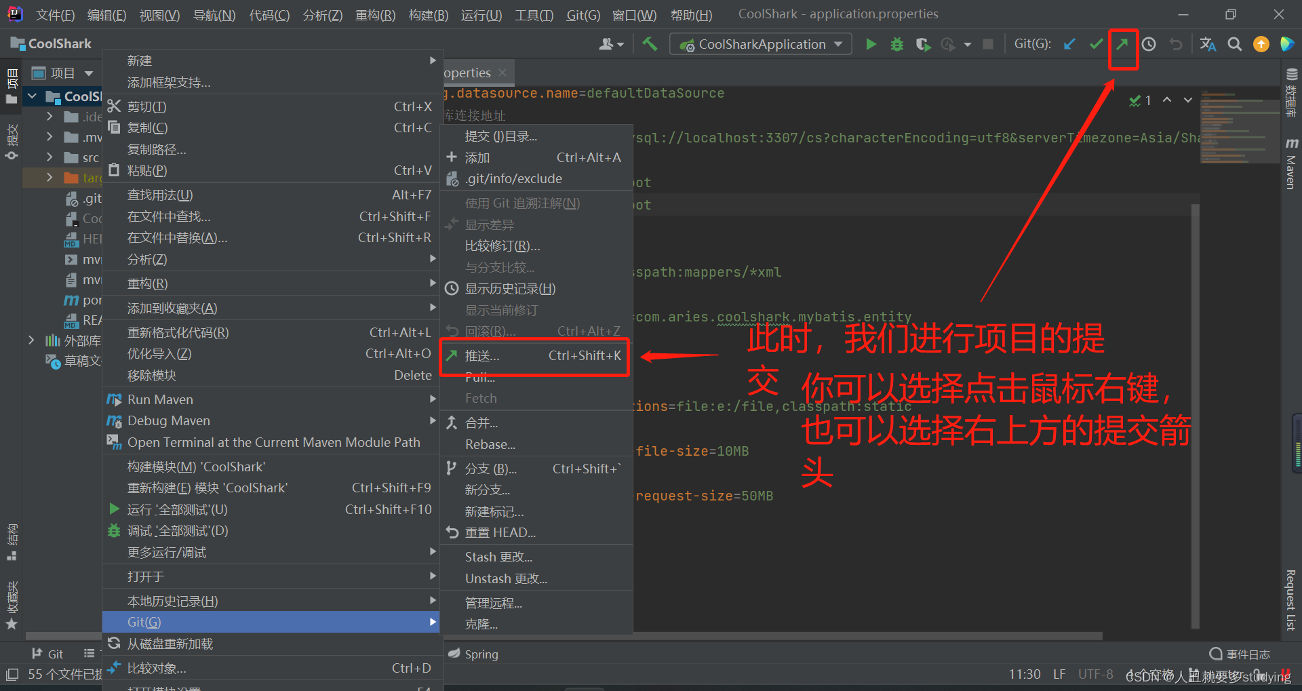Click the Git push arrow in toolbar

[x=1122, y=44]
